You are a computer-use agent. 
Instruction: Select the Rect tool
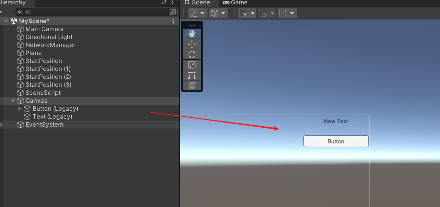192,75
